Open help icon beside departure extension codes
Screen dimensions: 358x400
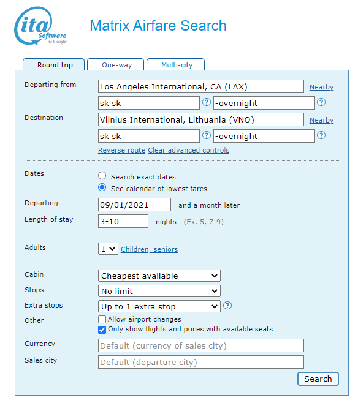(x=321, y=102)
